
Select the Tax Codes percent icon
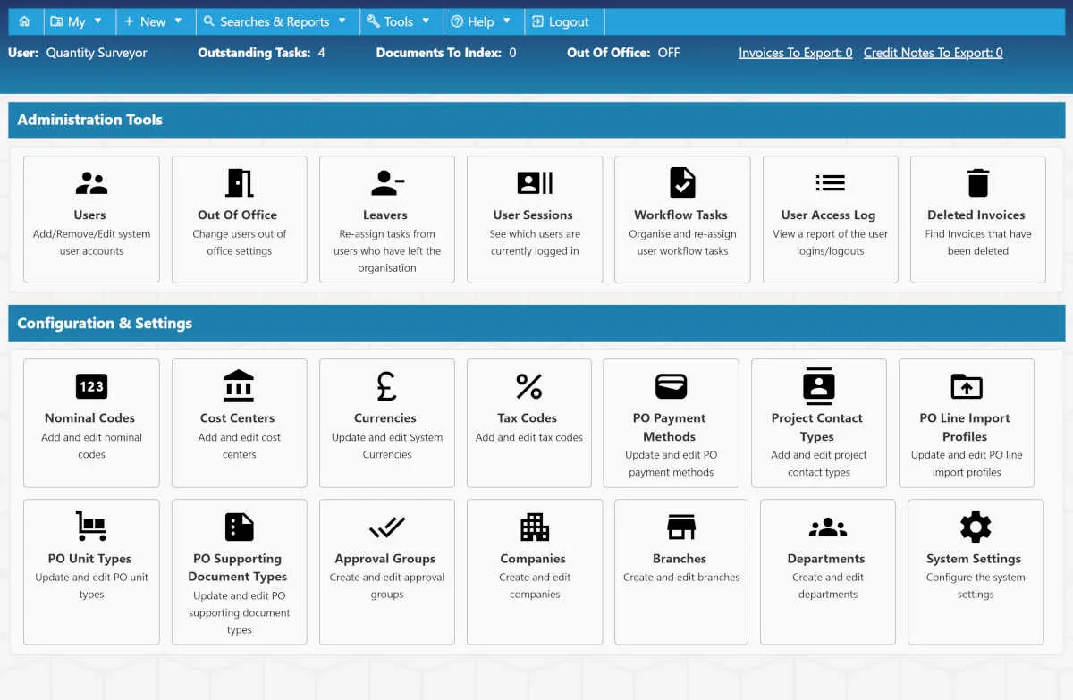point(529,386)
